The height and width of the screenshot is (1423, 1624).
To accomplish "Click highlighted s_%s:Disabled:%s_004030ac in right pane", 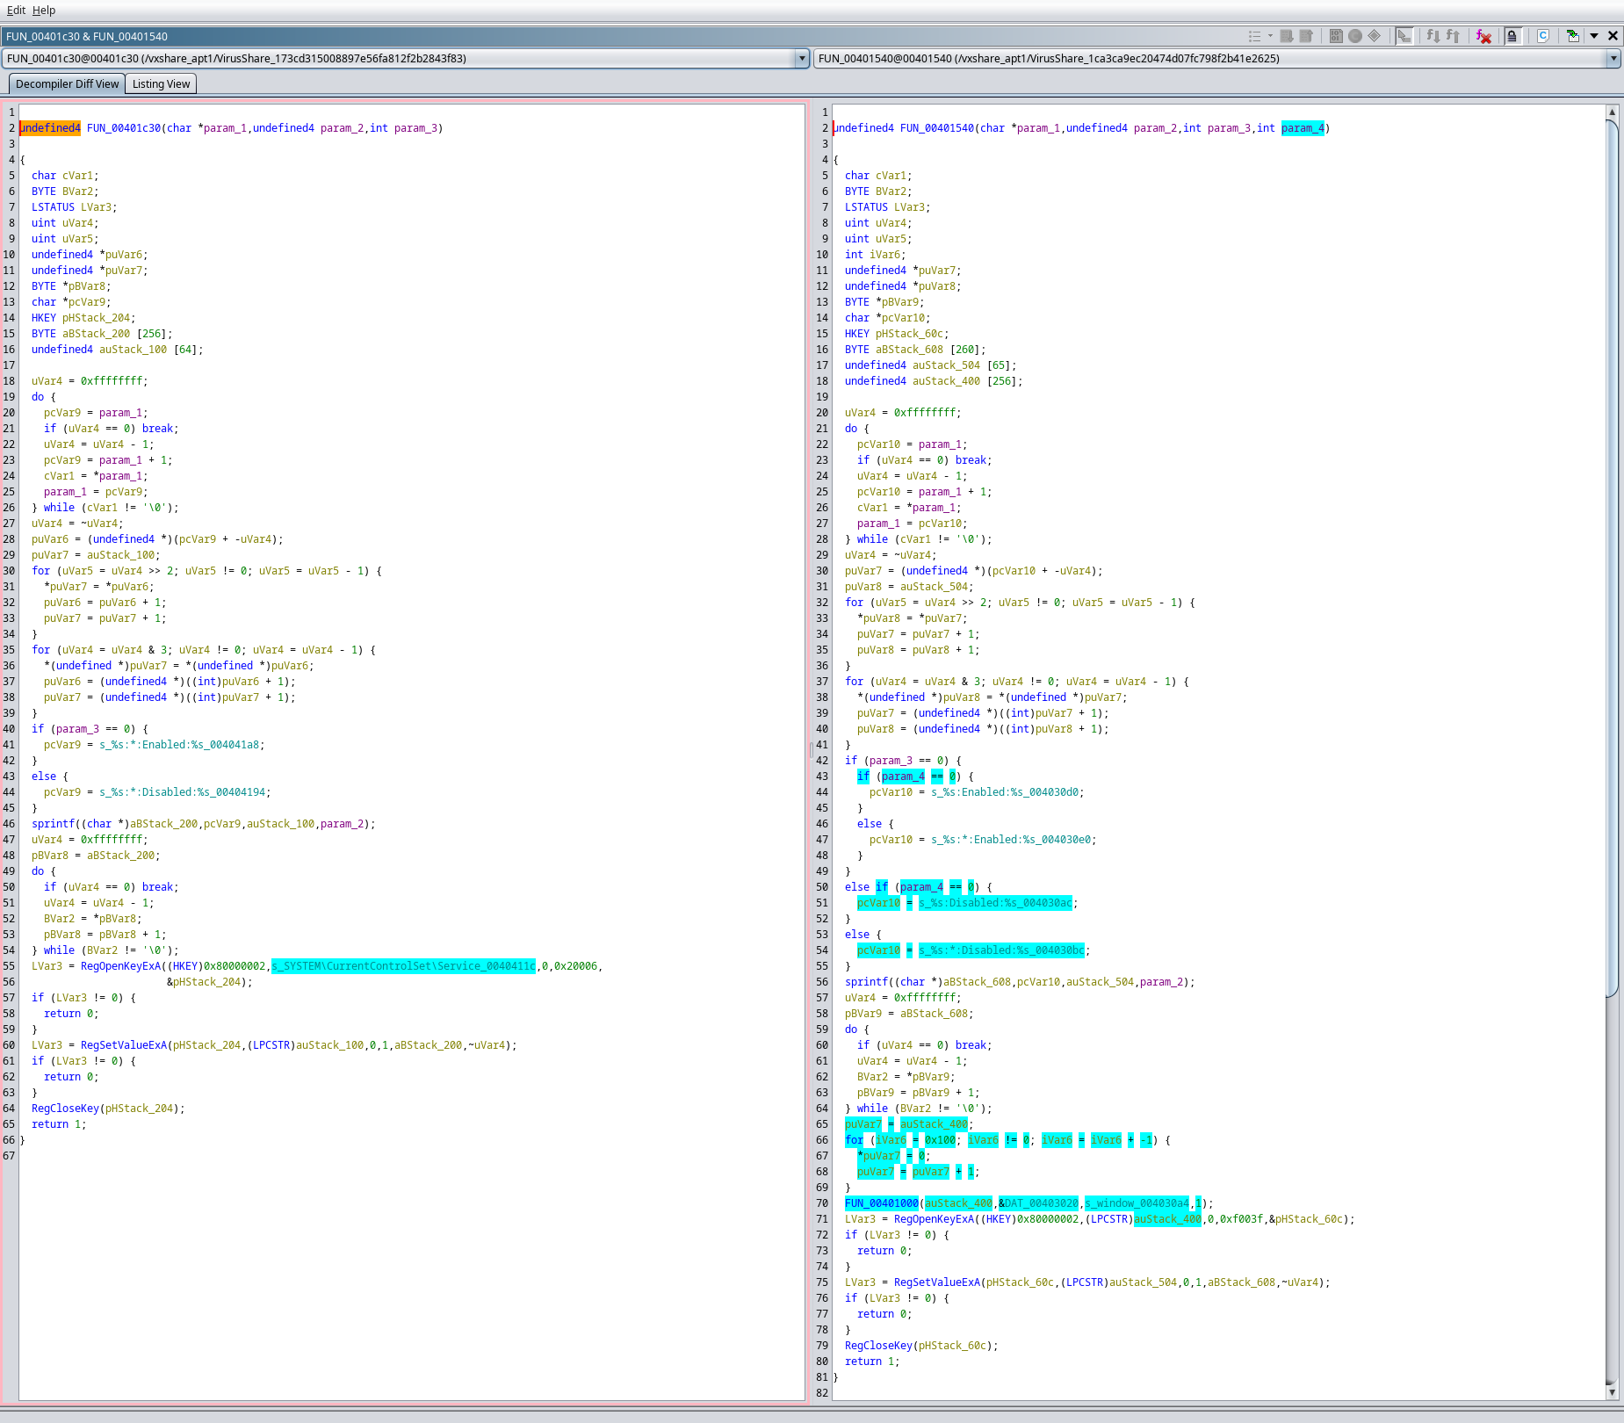I will point(996,903).
